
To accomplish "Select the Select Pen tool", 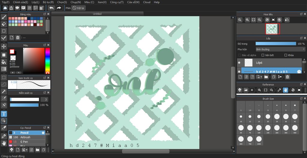I will coord(4,98).
